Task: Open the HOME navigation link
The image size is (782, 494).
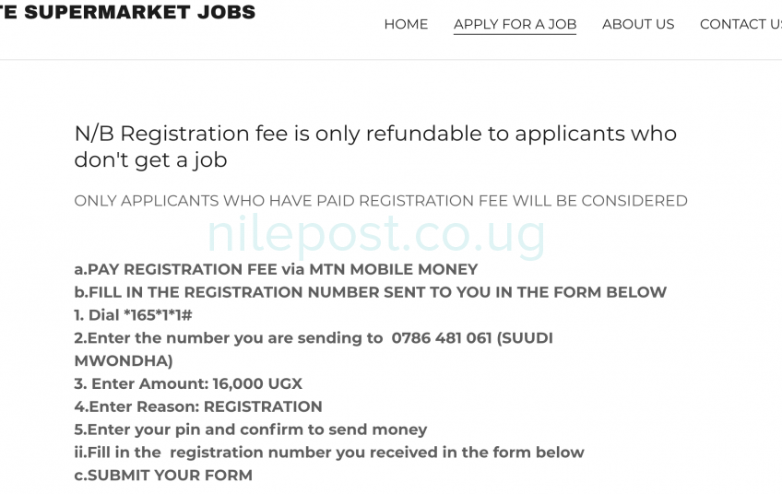Action: (406, 24)
